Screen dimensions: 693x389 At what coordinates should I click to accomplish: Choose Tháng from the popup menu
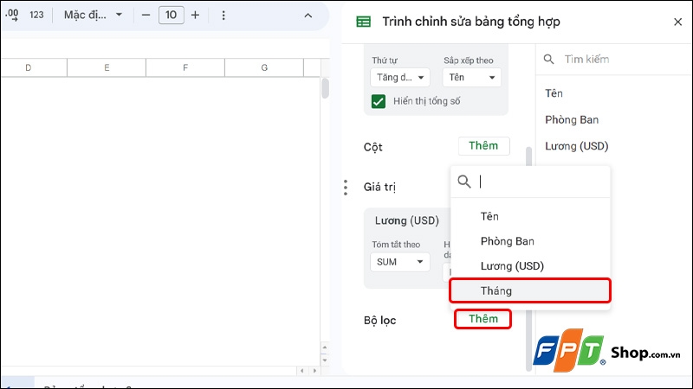click(x=530, y=290)
